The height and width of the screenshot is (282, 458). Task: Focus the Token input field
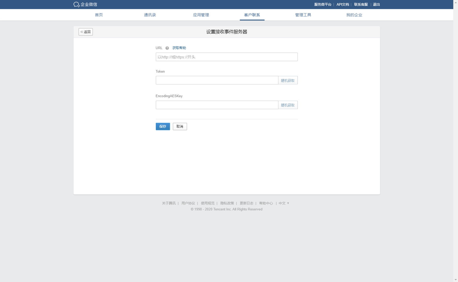217,80
